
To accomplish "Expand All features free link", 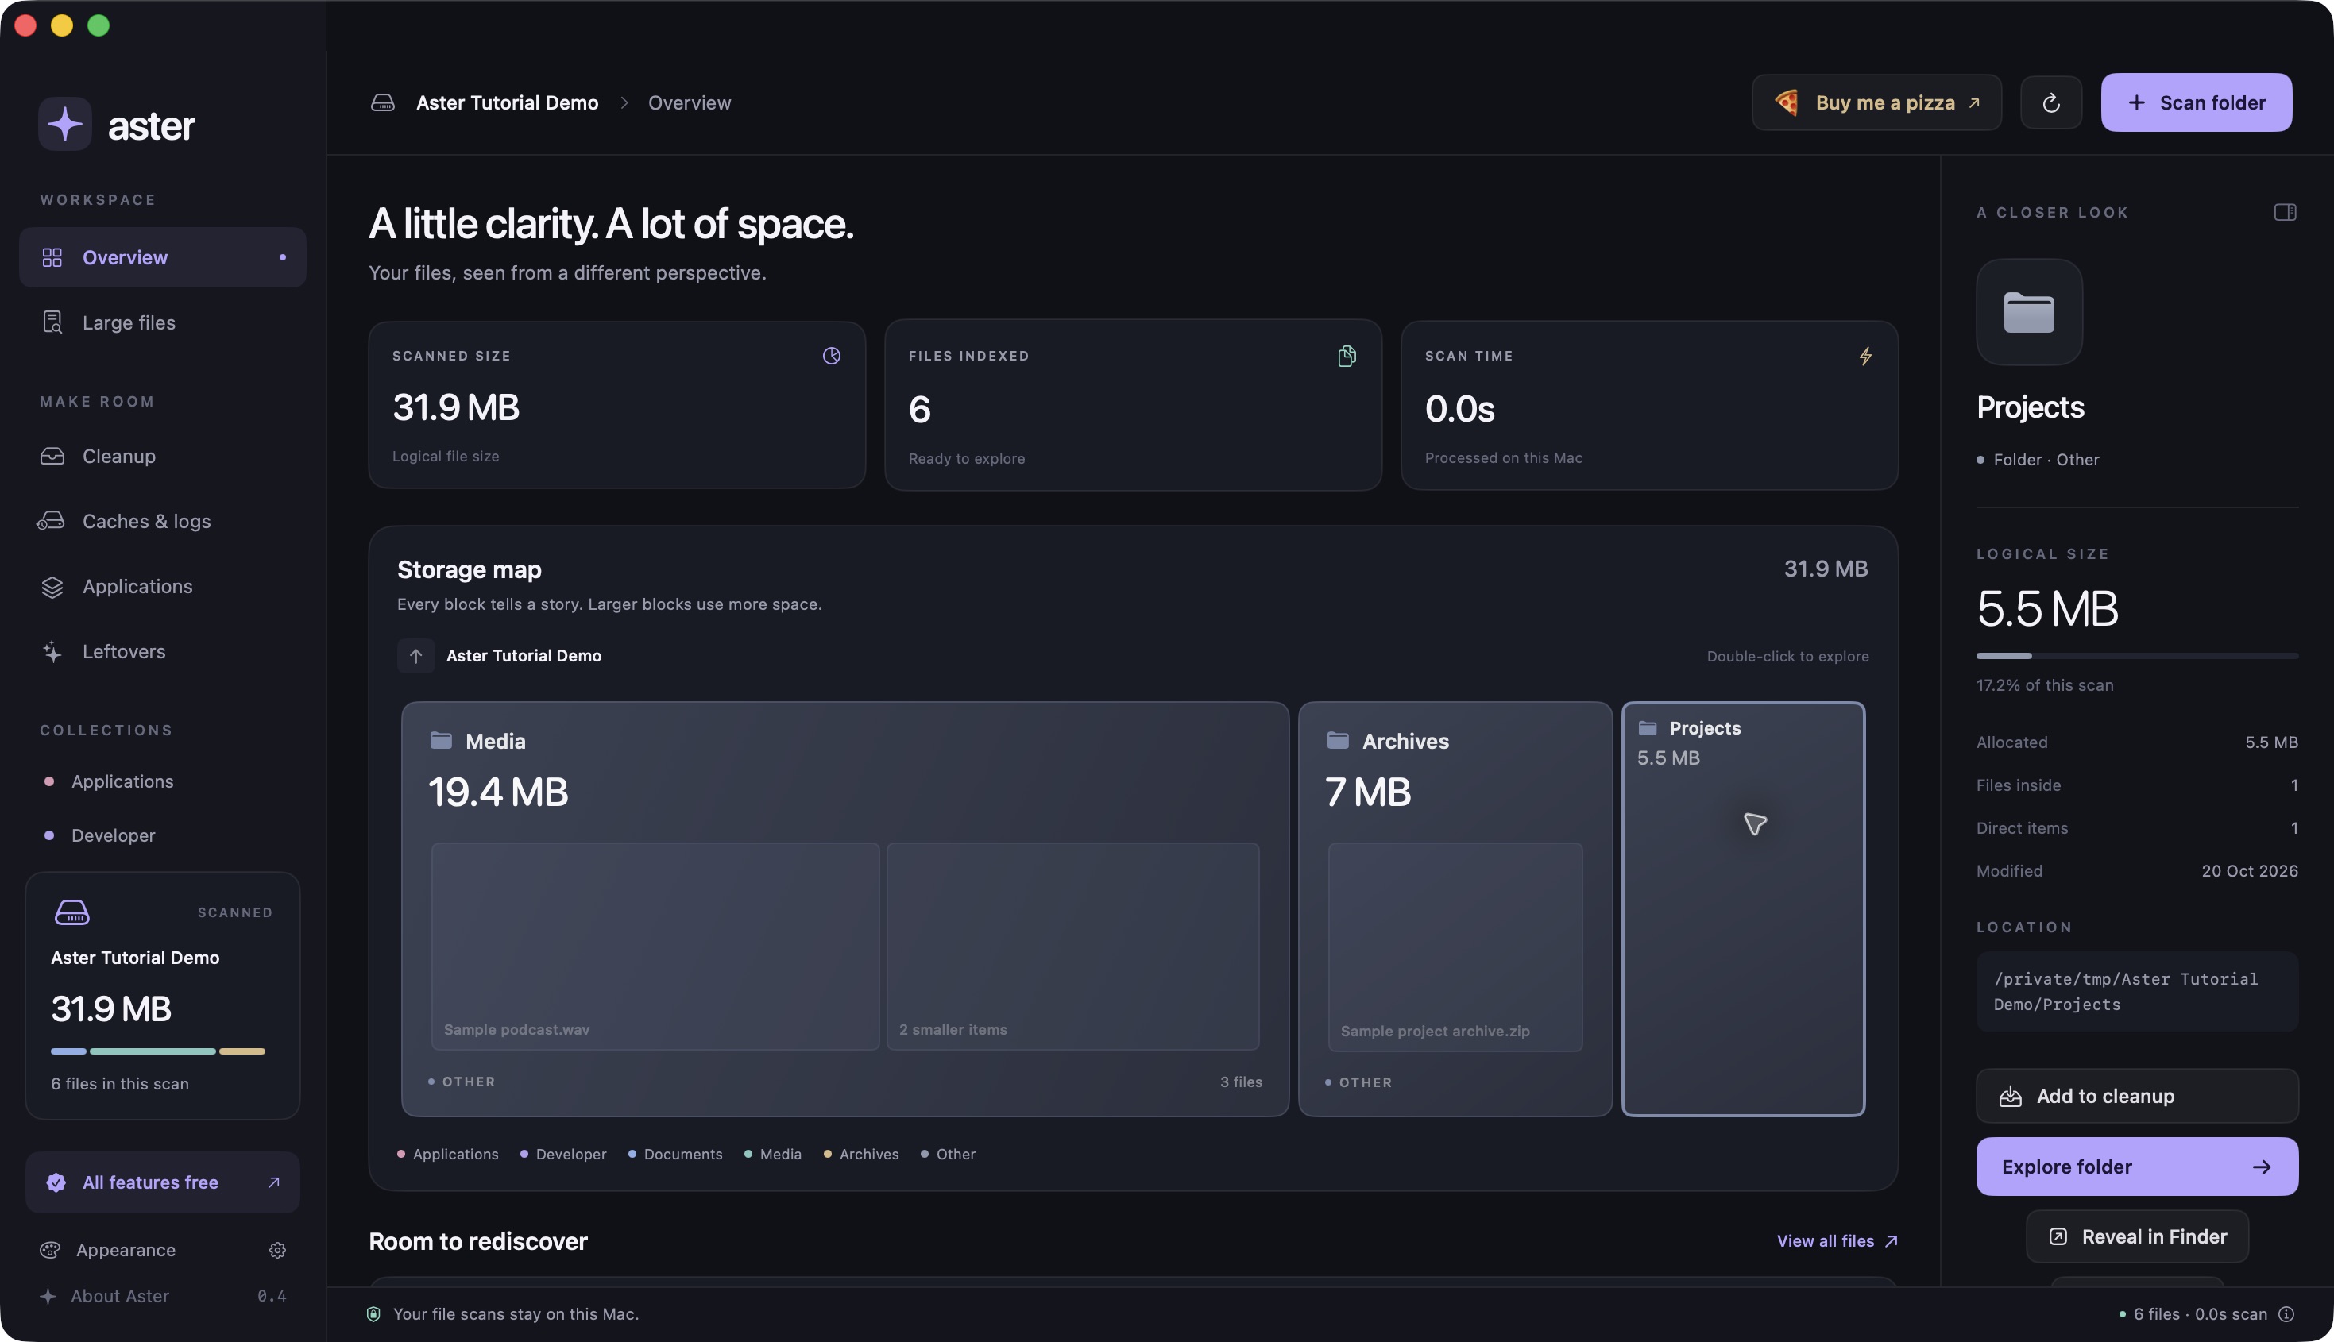I will [x=162, y=1182].
